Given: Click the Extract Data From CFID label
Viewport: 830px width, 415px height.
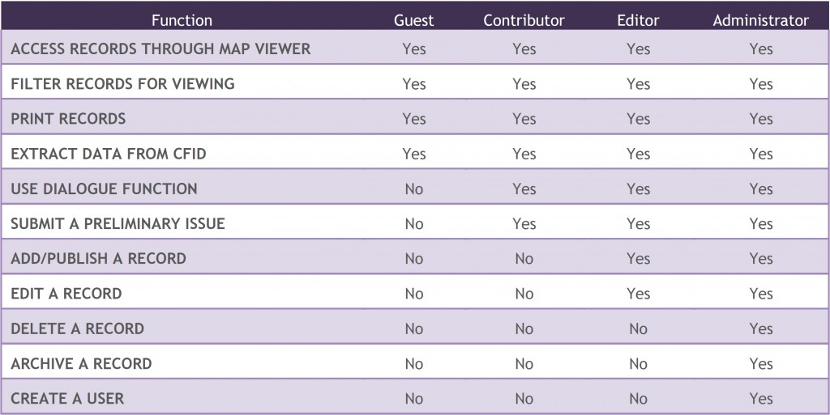Looking at the screenshot, I should [x=109, y=154].
